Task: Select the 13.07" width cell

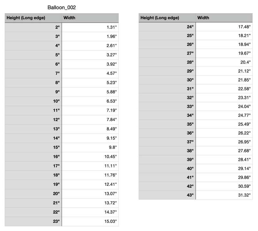Action: click(x=90, y=194)
